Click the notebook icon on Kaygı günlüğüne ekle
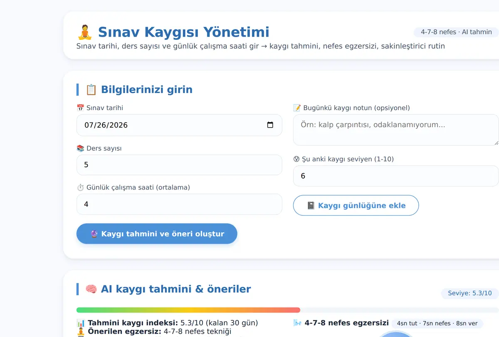The width and height of the screenshot is (499, 337). [x=311, y=205]
